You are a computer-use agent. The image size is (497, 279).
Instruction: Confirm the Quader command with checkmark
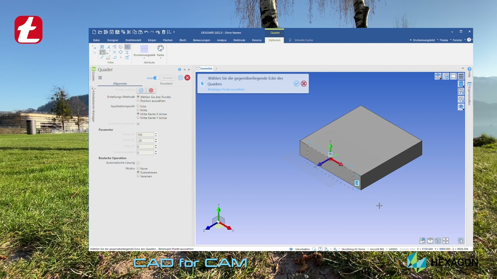181,77
